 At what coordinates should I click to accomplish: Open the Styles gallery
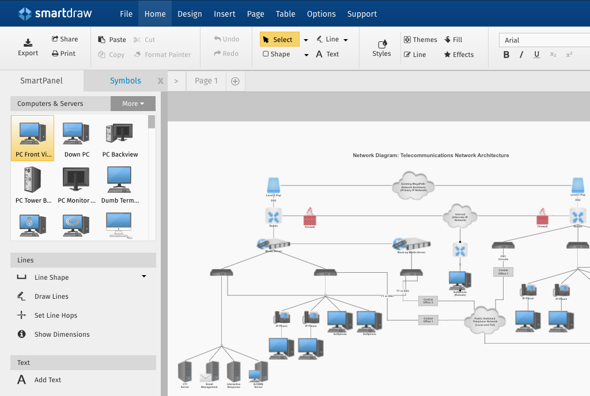click(x=381, y=48)
